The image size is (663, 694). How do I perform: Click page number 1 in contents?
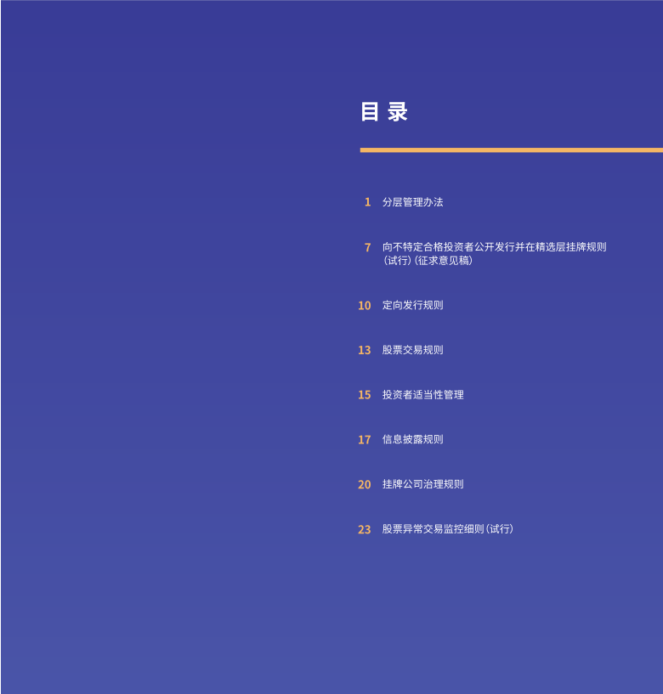tap(367, 202)
